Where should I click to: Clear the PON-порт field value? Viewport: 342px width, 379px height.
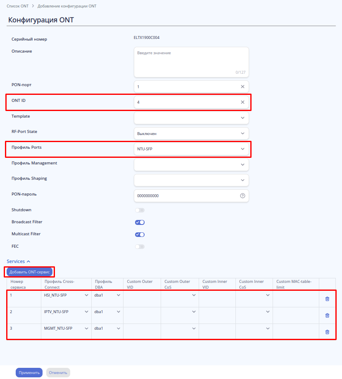[x=242, y=87]
